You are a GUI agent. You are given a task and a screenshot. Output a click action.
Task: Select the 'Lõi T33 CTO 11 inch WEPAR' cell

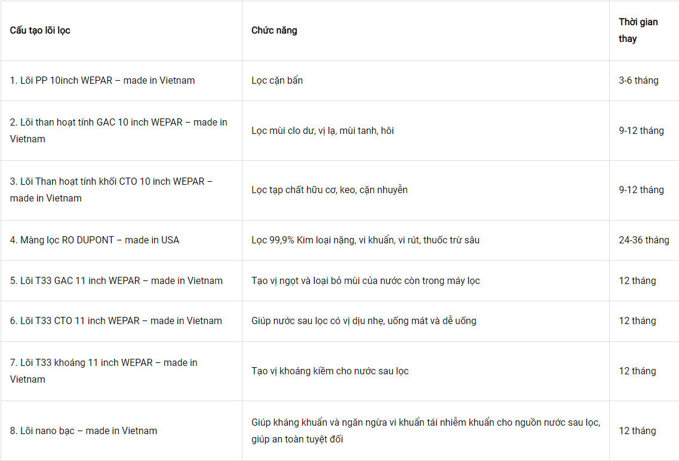pos(116,321)
